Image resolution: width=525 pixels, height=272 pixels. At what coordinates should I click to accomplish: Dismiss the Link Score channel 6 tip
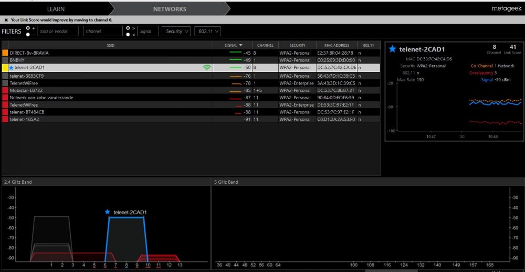6,19
